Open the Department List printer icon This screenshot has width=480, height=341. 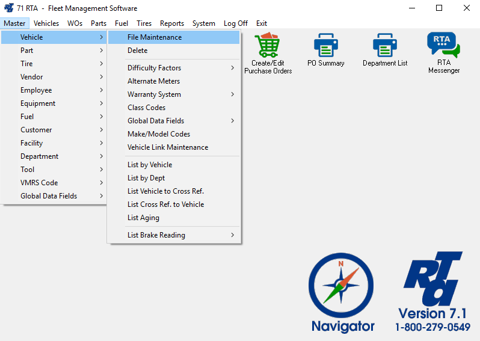(x=385, y=45)
